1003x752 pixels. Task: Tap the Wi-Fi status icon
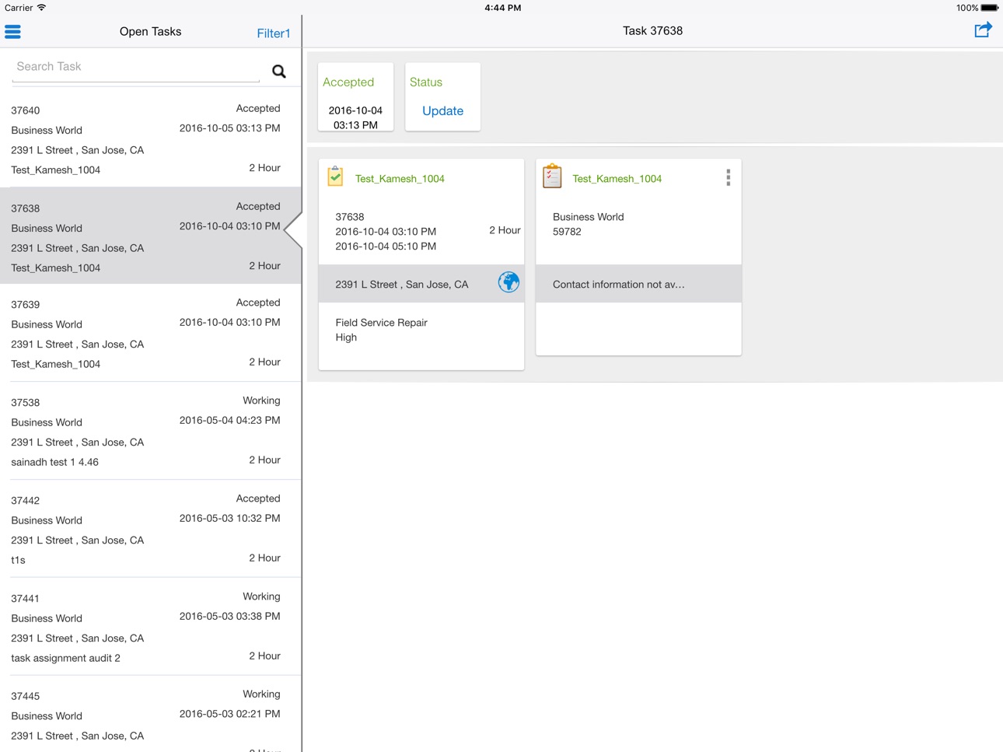click(42, 8)
